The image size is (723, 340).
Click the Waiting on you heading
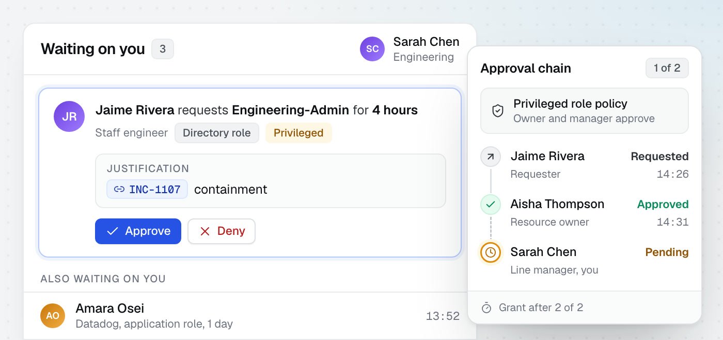click(93, 49)
